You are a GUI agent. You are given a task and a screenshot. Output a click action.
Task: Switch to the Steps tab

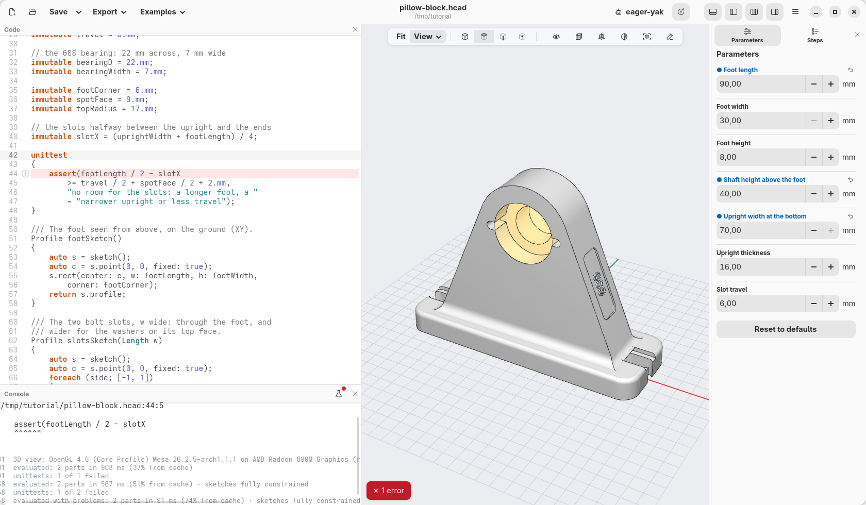(815, 36)
